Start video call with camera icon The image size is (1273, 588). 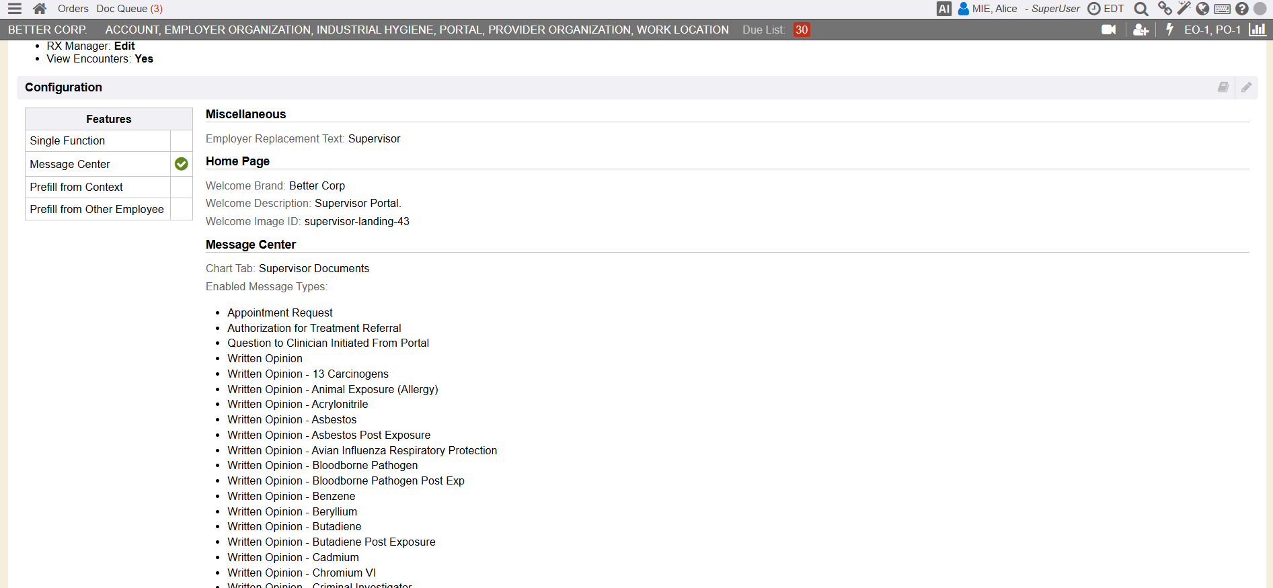point(1108,30)
